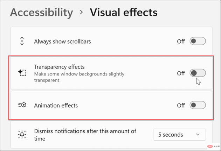221x151 pixels.
Task: Click the Off label for Transparency effects
Action: click(x=181, y=73)
